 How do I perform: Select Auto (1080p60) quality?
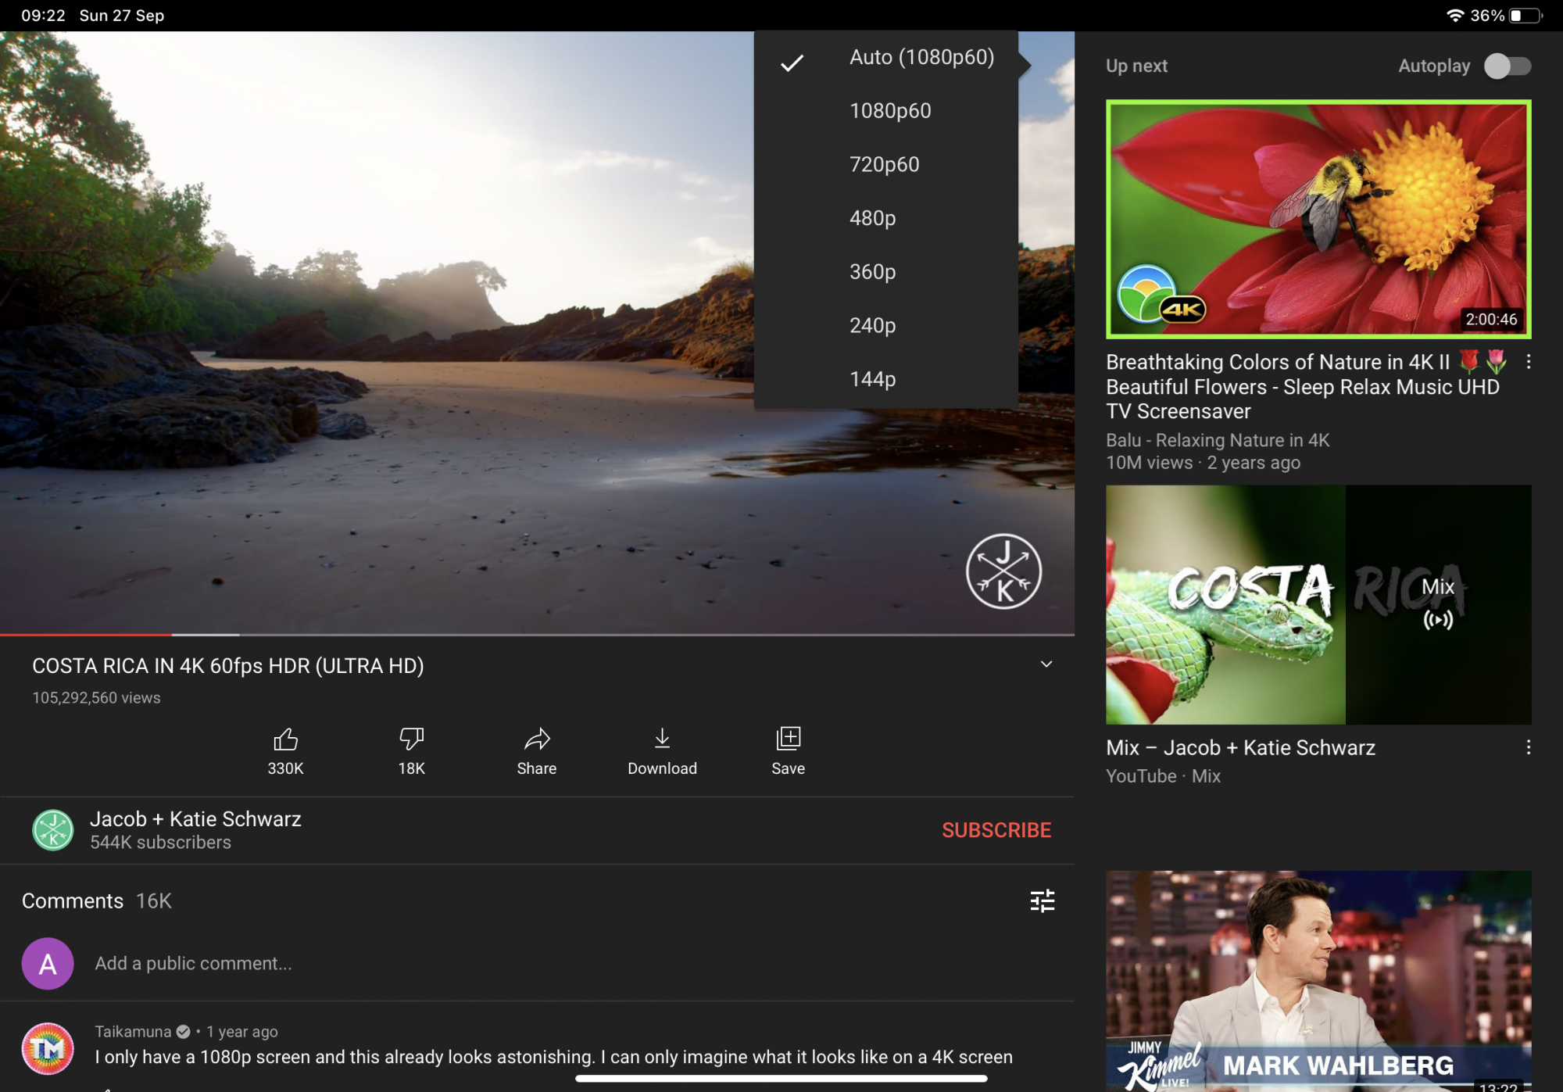(x=886, y=58)
